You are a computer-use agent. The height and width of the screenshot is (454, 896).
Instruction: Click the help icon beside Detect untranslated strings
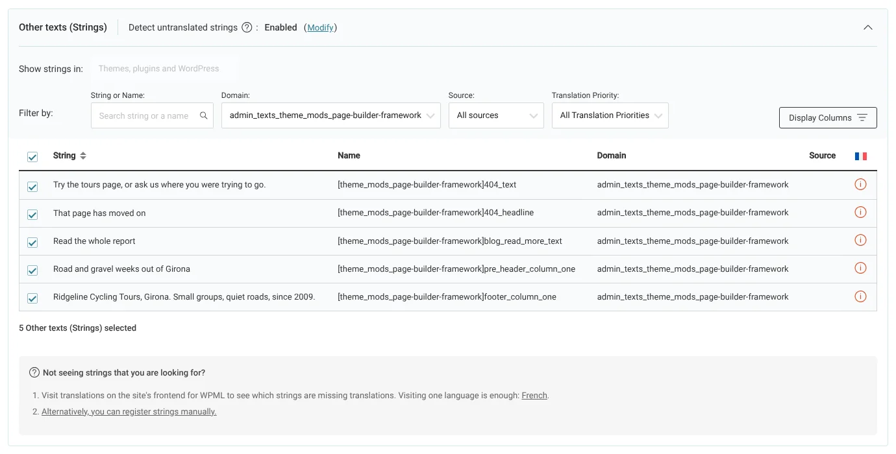pos(247,27)
